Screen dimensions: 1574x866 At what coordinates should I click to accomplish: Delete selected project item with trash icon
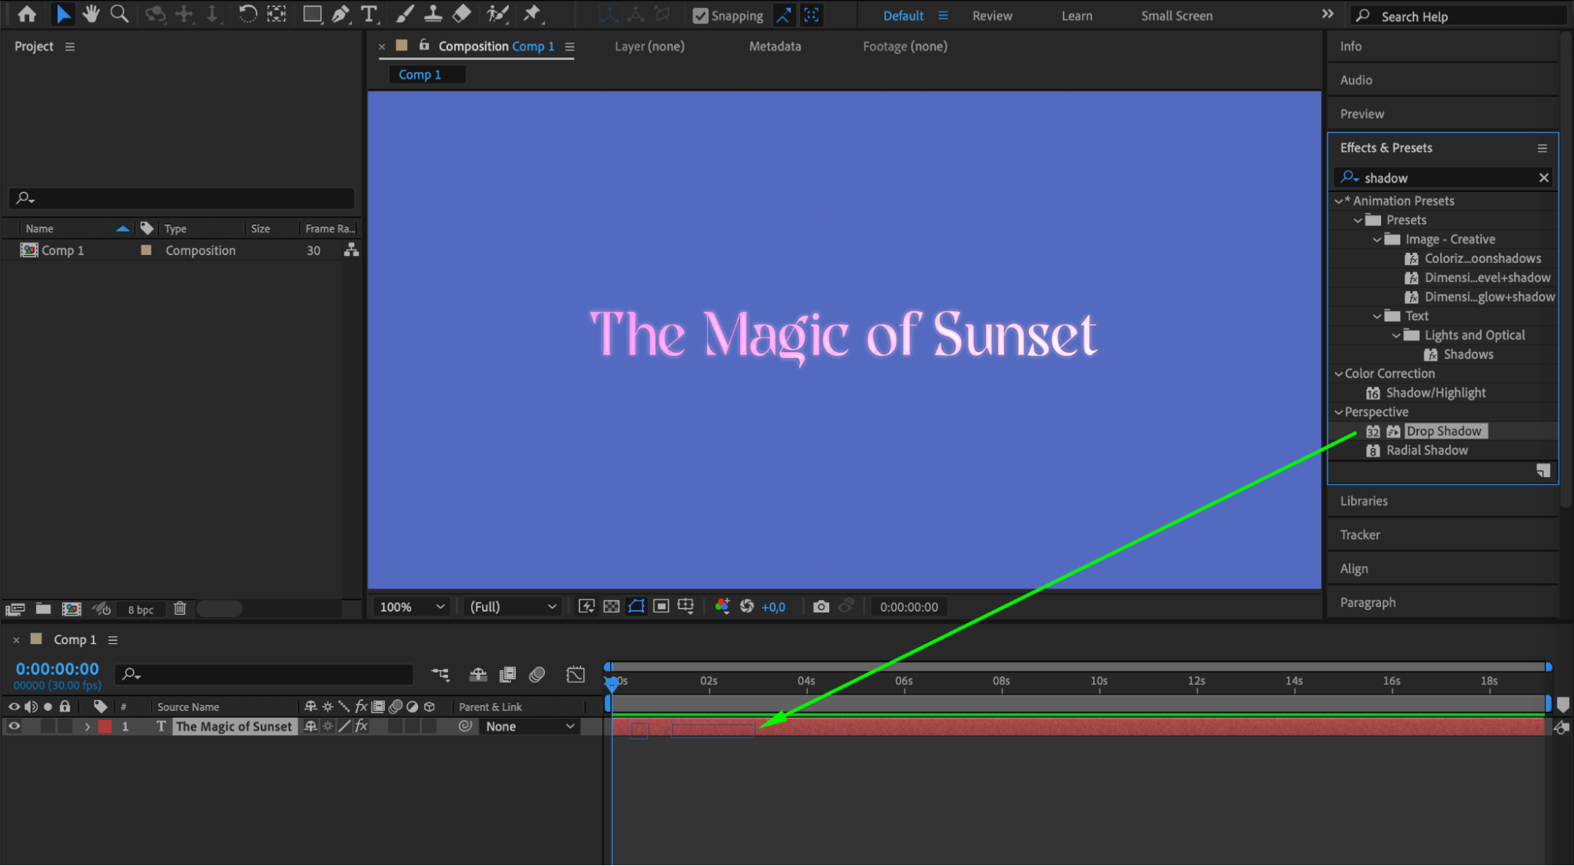click(180, 609)
